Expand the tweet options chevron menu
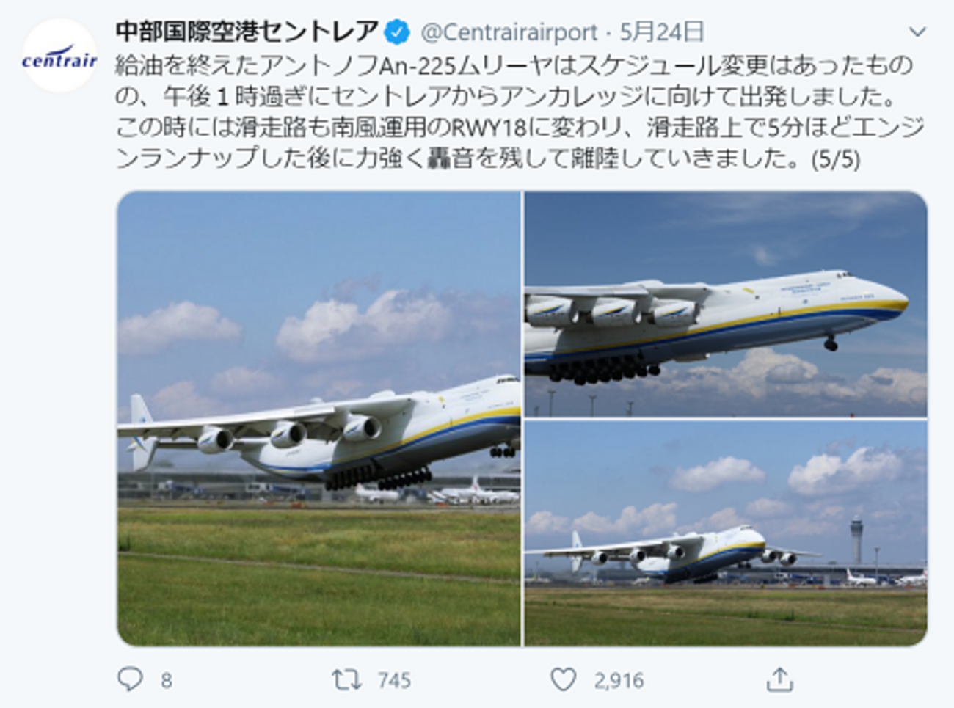The height and width of the screenshot is (708, 954). click(x=917, y=32)
